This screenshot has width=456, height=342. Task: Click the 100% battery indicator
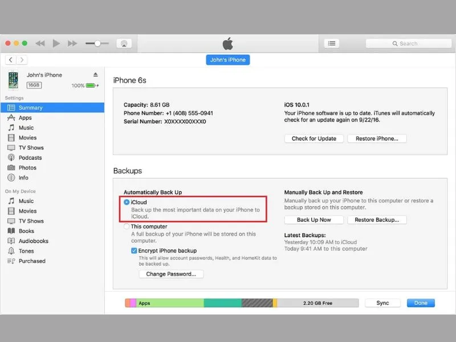tap(85, 85)
